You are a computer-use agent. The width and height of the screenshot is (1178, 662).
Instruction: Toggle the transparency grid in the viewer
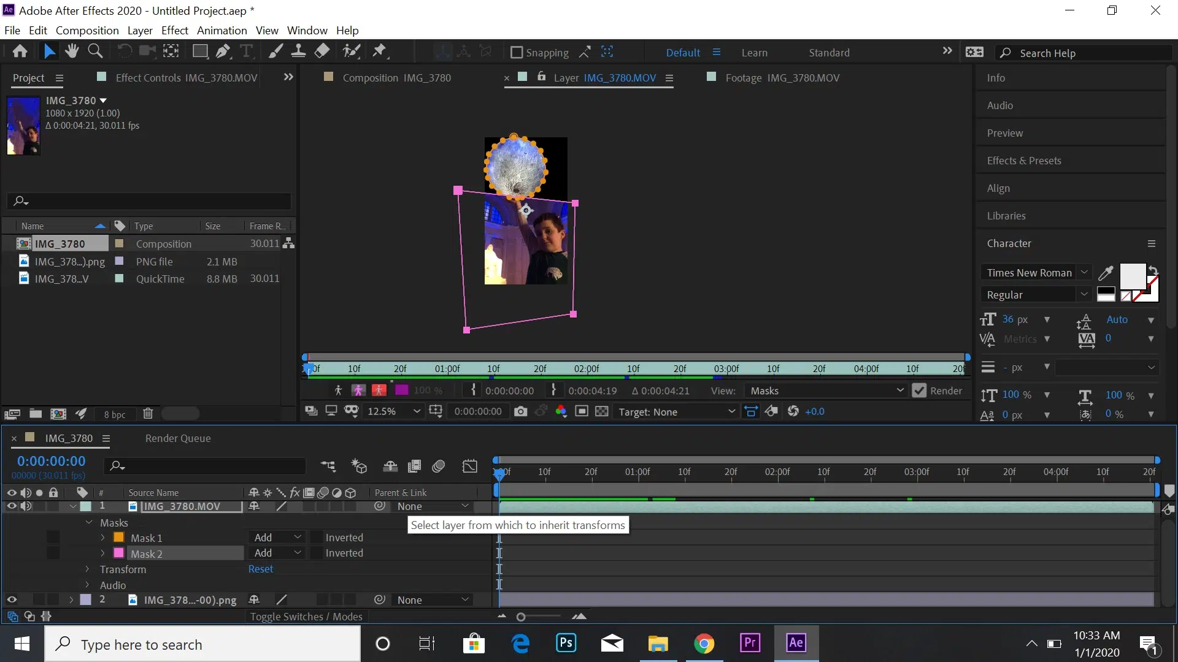point(602,411)
